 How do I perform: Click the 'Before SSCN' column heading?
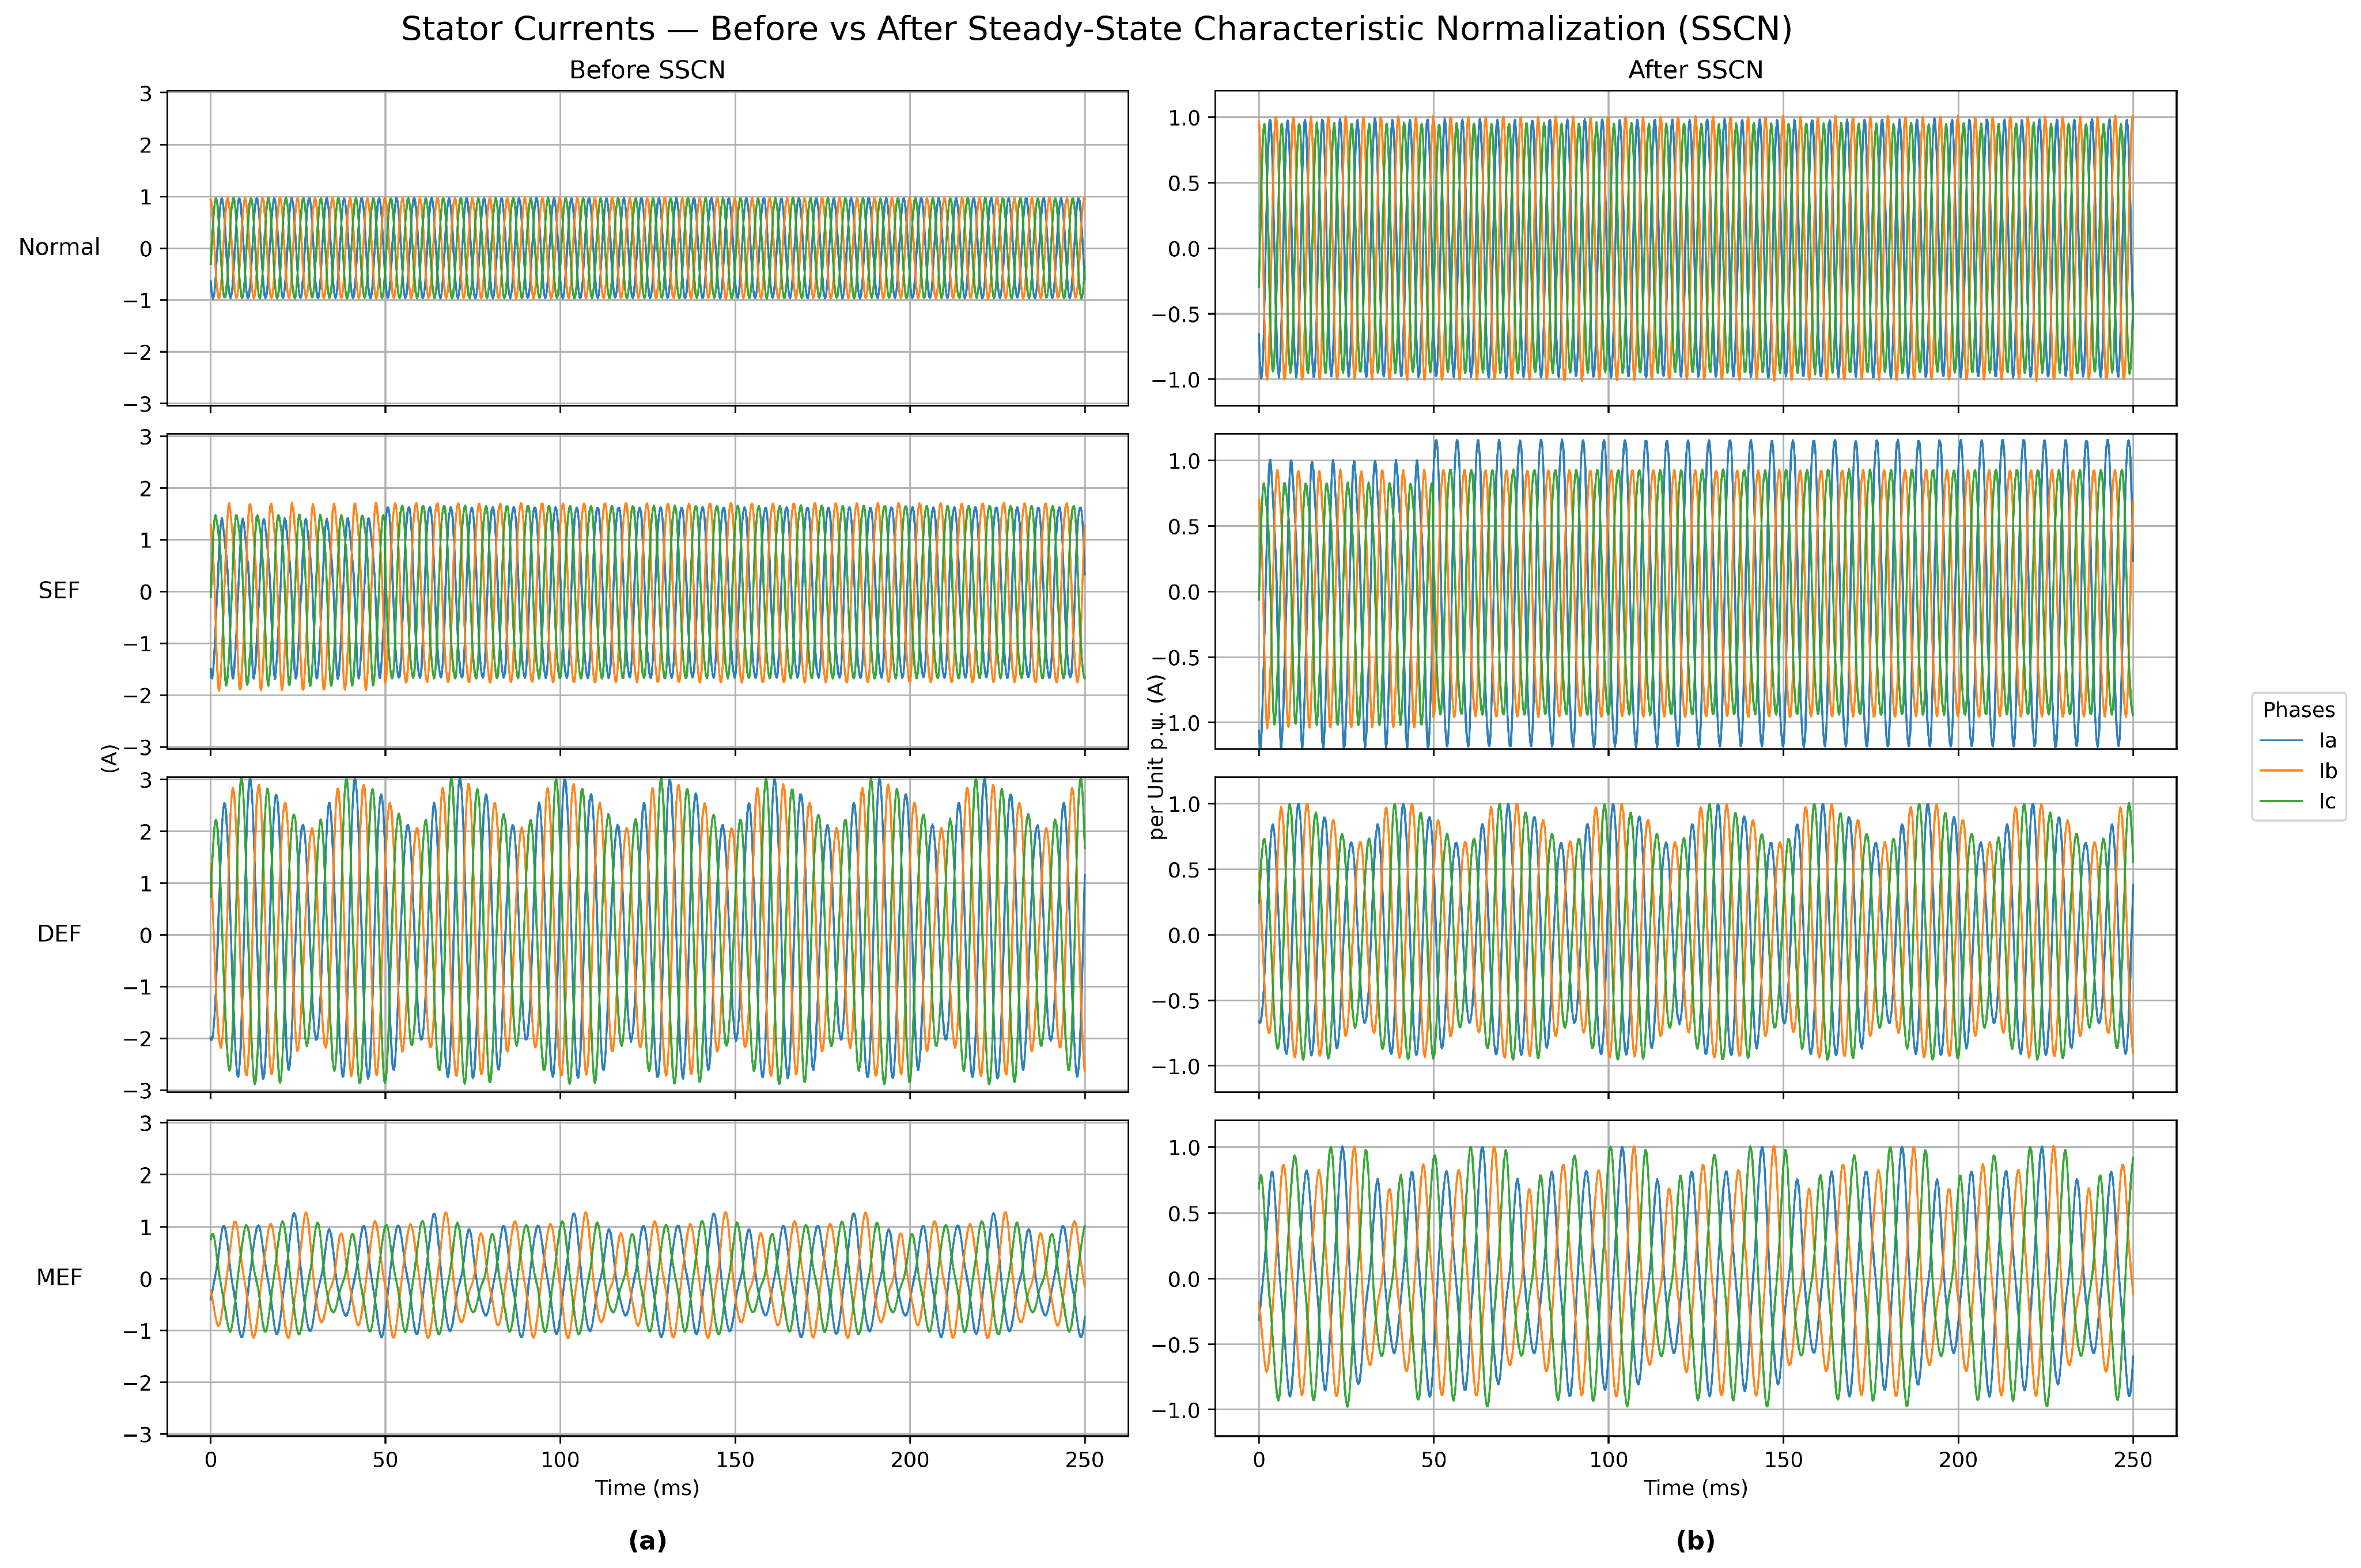pos(646,70)
